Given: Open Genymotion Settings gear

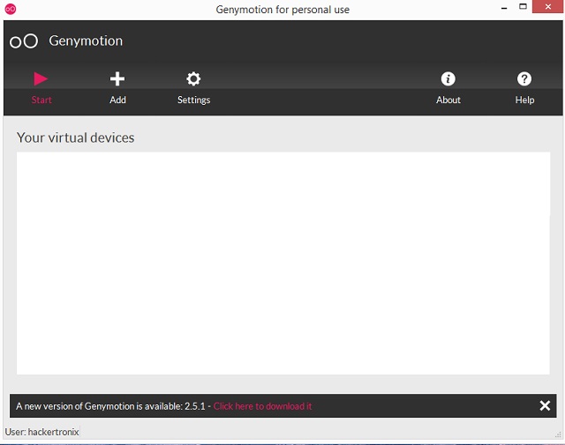Looking at the screenshot, I should point(193,78).
